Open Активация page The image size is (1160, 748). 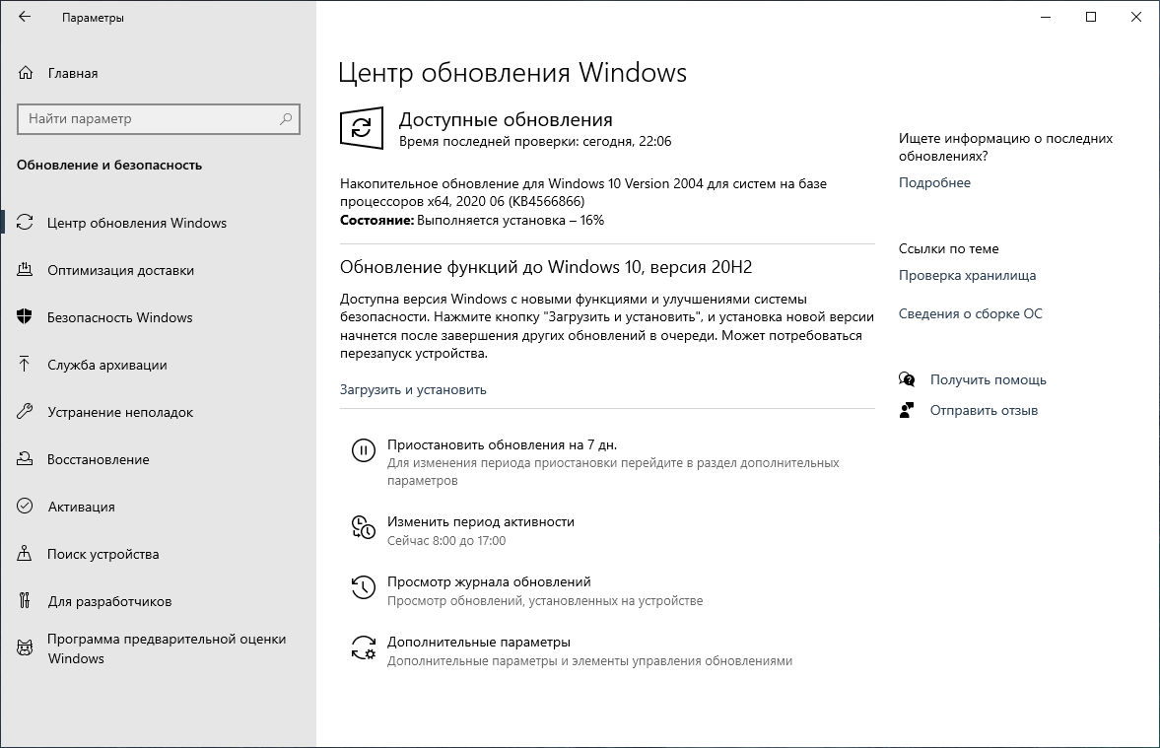coord(81,507)
